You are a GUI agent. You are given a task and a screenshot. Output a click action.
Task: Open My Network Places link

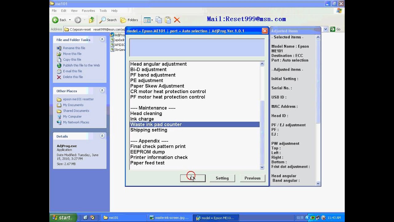tap(76, 122)
